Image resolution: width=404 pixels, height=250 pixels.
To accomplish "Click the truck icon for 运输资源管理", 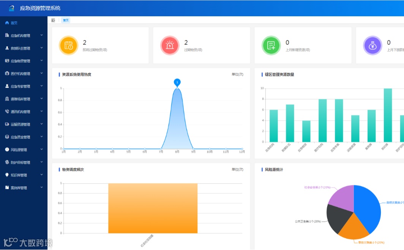I will 7,124.
